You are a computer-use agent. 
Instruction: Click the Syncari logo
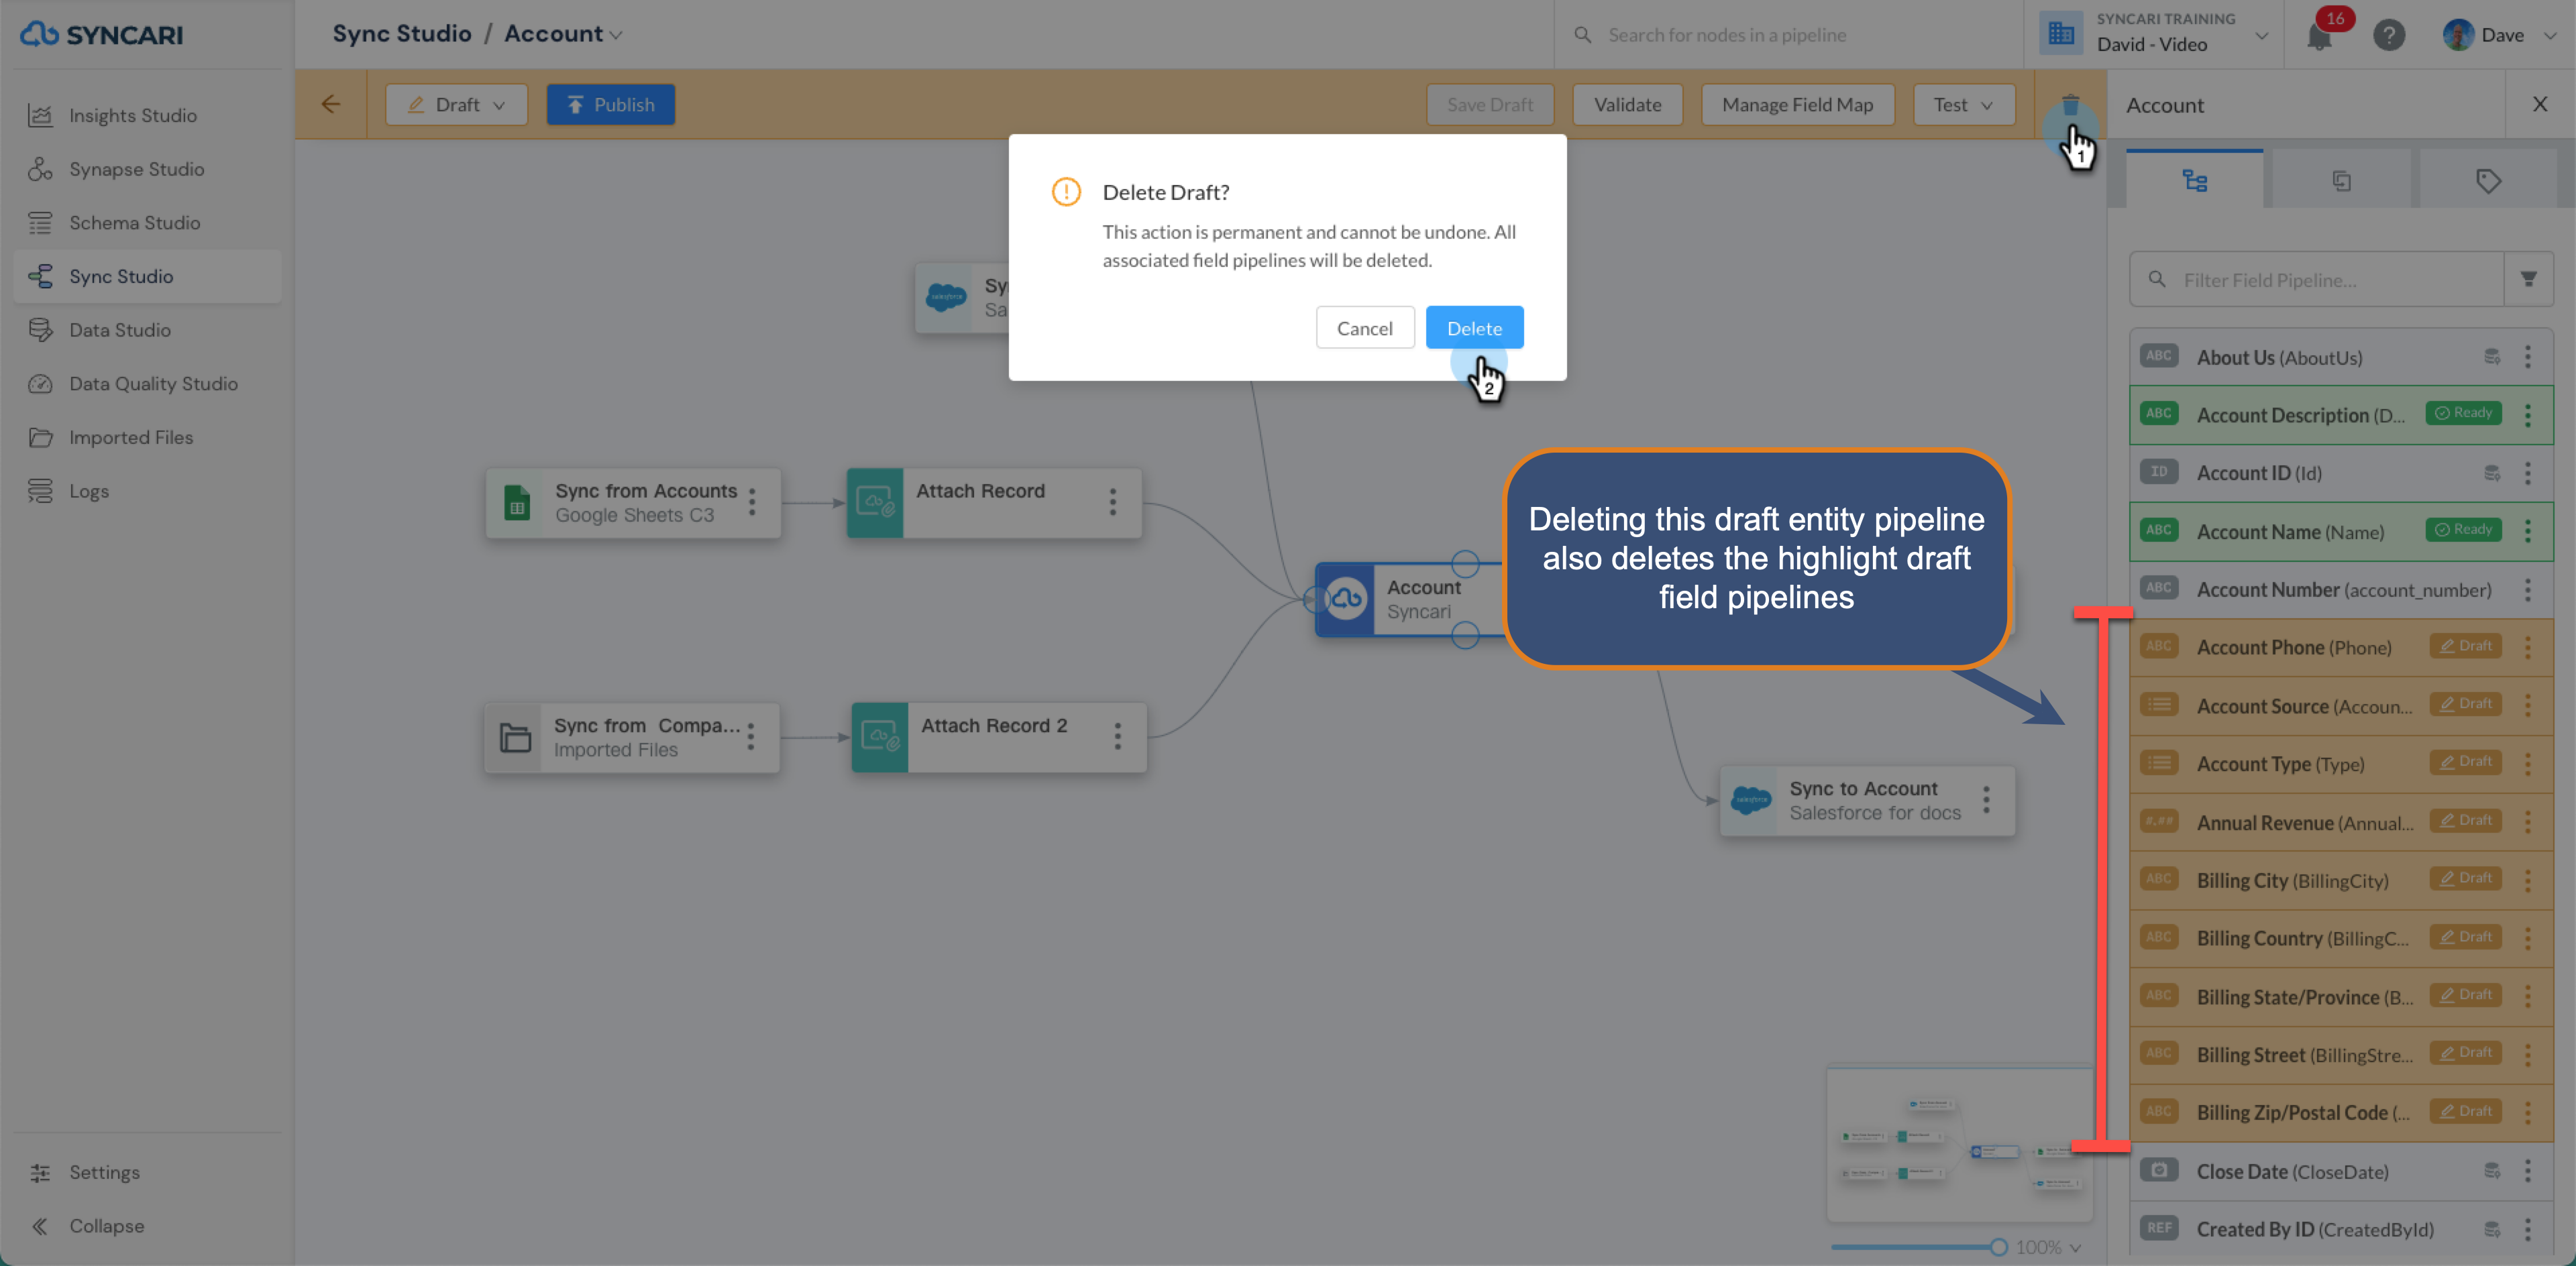tap(101, 34)
